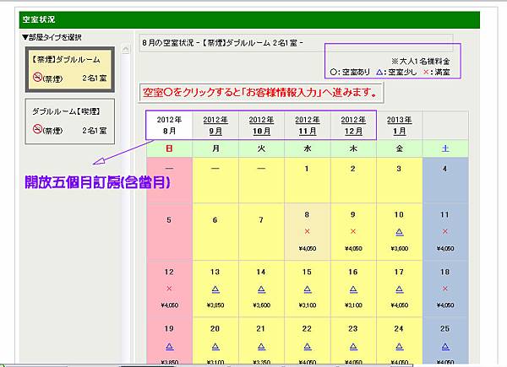This screenshot has width=507, height=367.
Task: Pick the availability triangle for the 22nd
Action: pos(308,347)
